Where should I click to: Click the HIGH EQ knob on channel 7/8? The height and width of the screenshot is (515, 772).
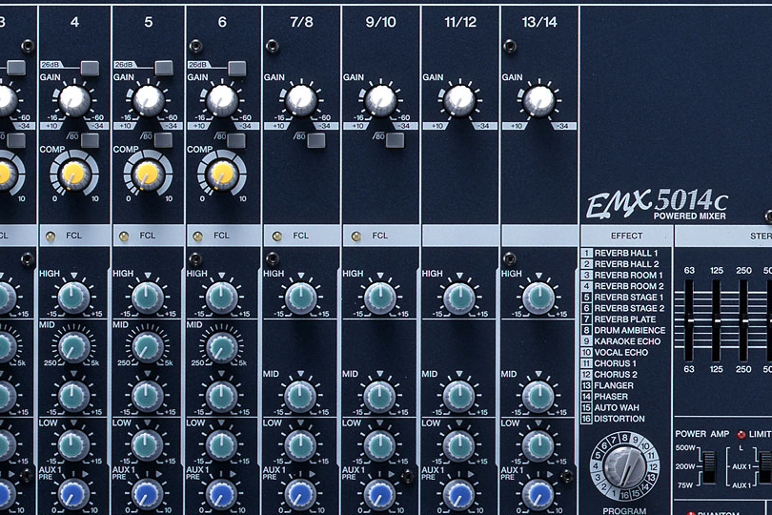pos(301,298)
